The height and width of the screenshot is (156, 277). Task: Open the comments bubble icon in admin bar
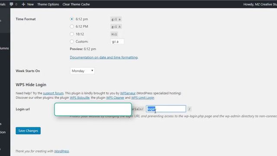pos(12,4)
